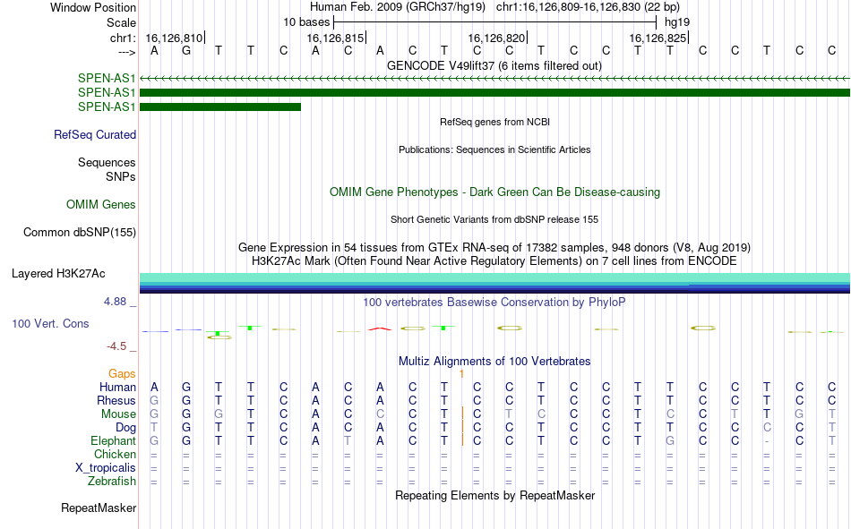Click the first base A in the sequence row
Image resolution: width=851 pixels, height=529 pixels.
155,51
